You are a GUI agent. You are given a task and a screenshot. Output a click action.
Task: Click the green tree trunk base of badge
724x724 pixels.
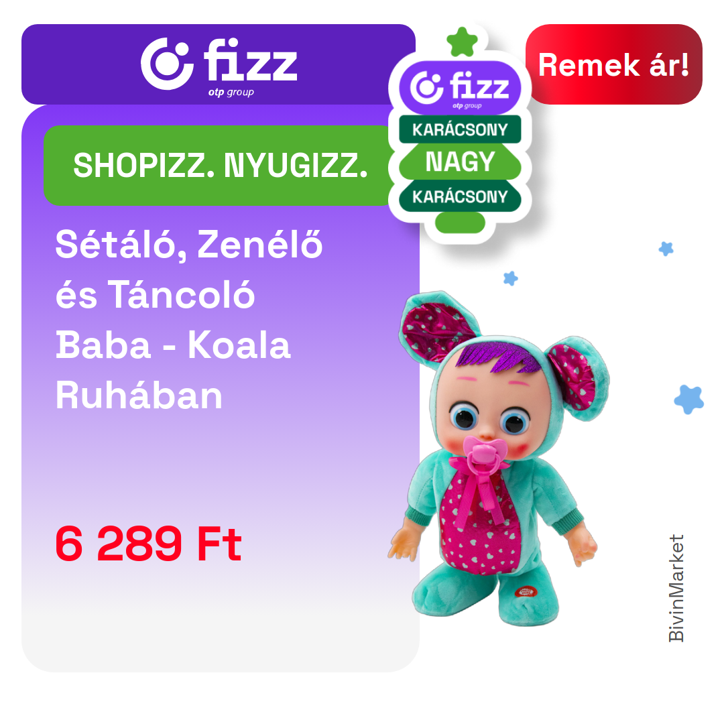tap(460, 223)
